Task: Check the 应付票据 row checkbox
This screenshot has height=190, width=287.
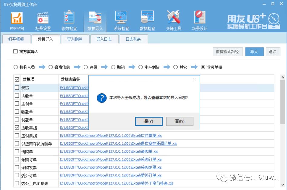Action: pos(17,135)
